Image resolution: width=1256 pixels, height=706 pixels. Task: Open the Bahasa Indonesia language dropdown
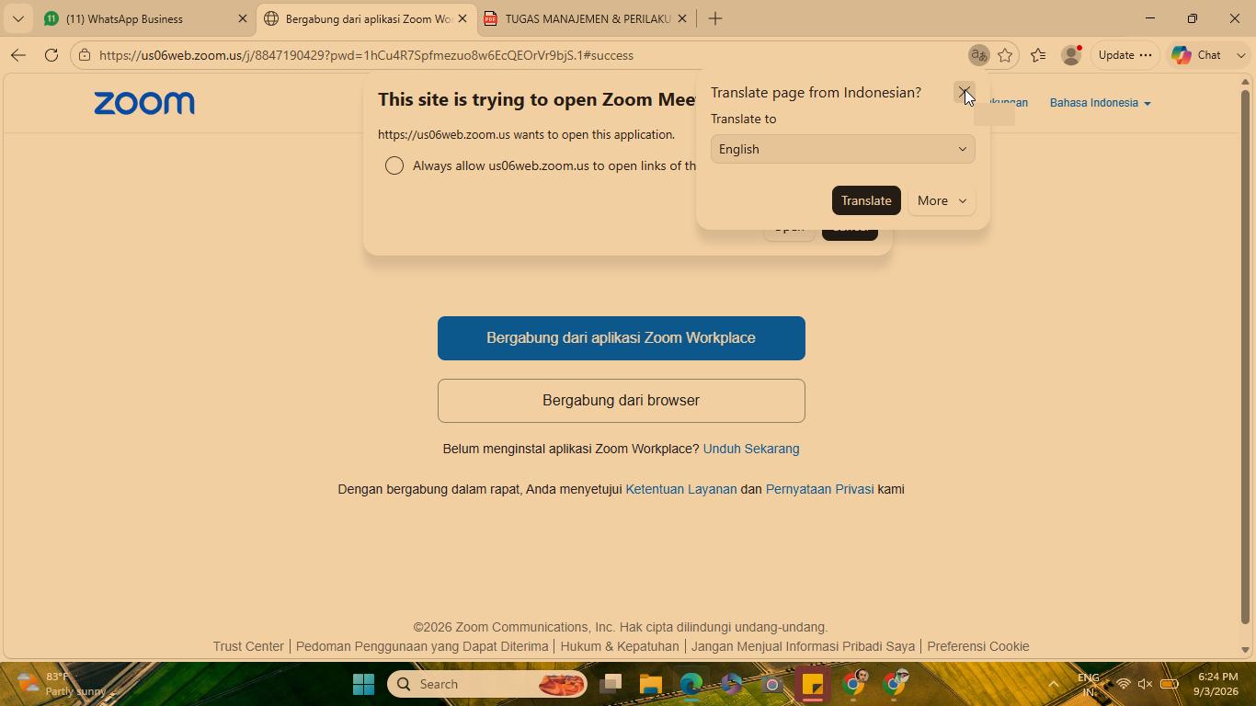click(x=1100, y=103)
